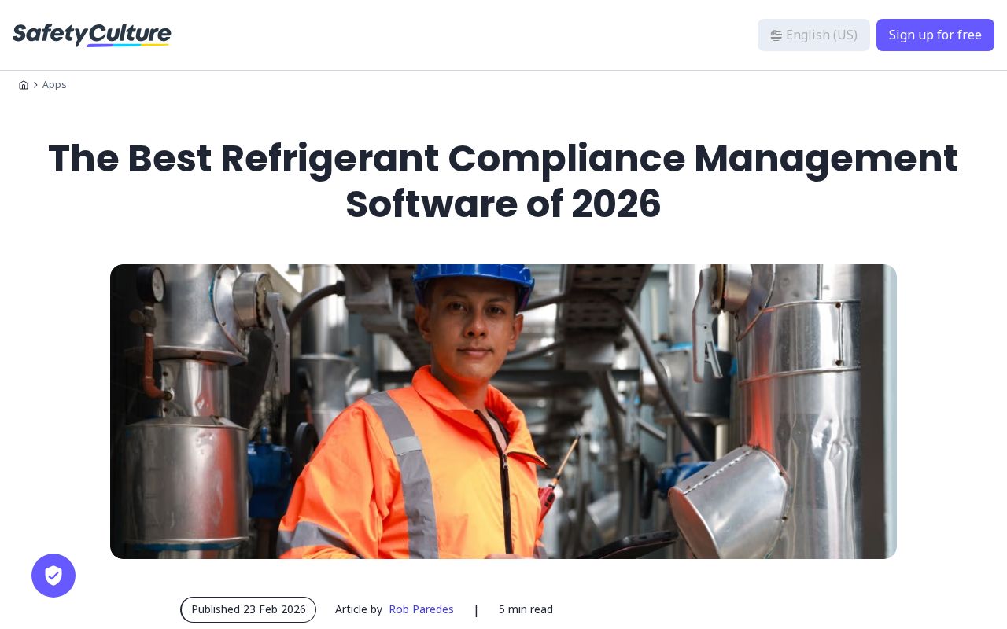
Task: Click the breadcrumb chevron separator
Action: pyautogui.click(x=35, y=85)
